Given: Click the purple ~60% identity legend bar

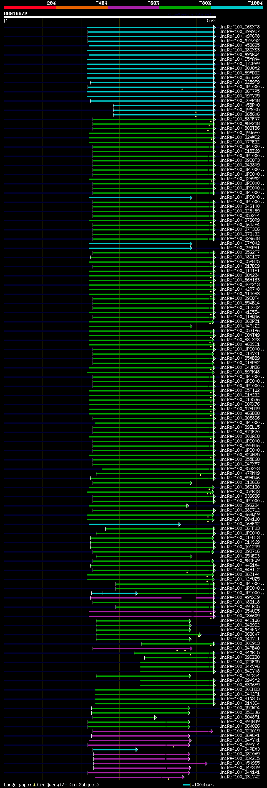Looking at the screenshot, I should 133,8.
